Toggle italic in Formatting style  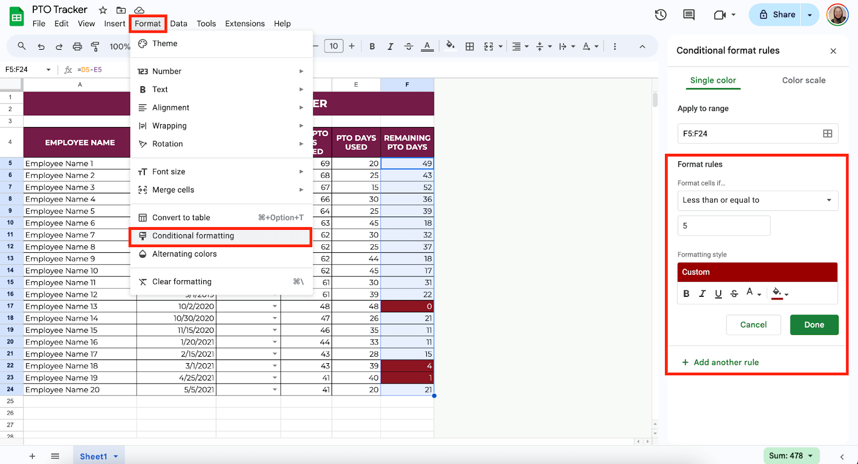pos(702,294)
